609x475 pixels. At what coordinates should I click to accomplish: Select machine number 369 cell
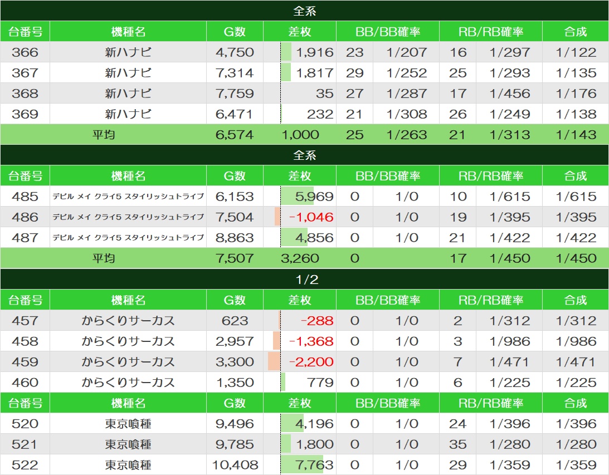point(25,114)
